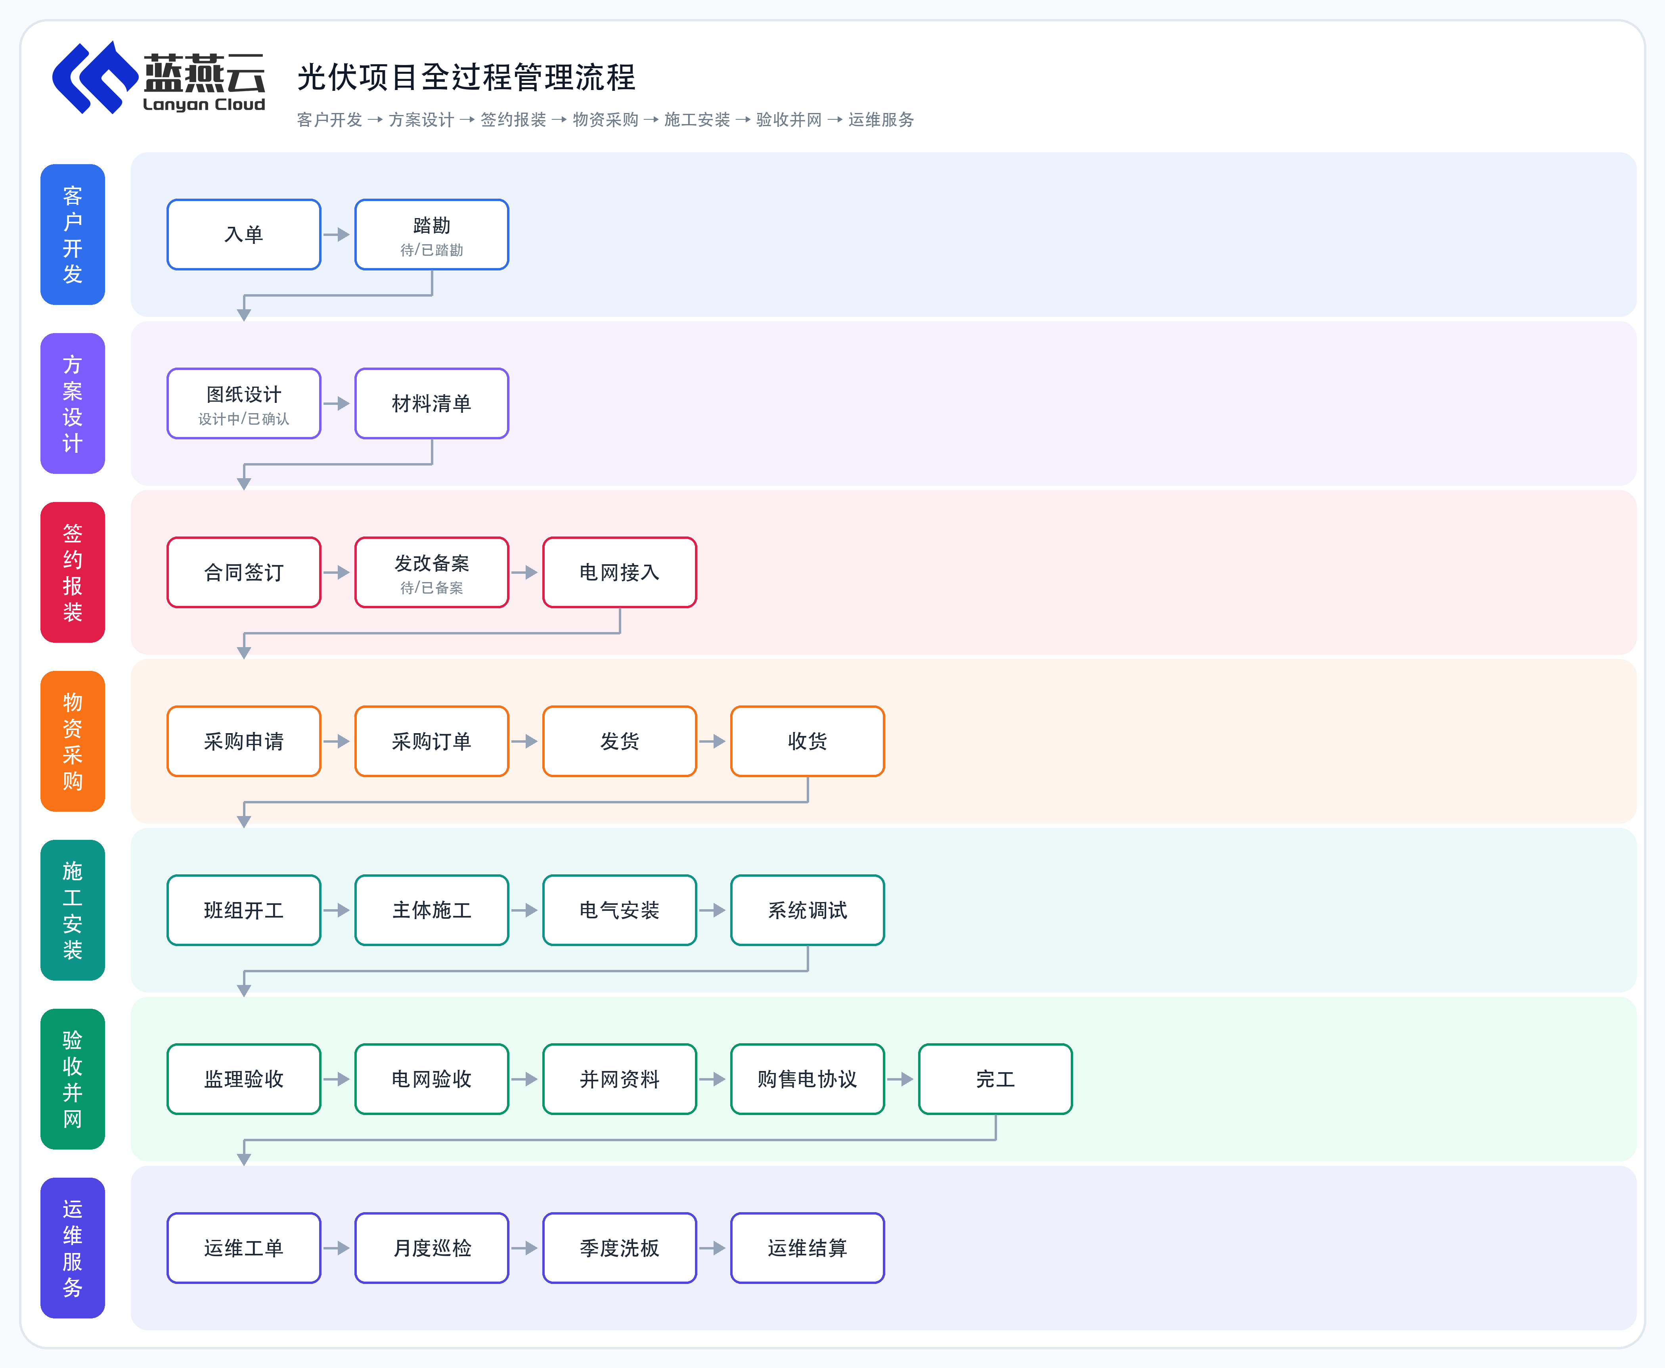Select the 购售电协议 box
1665x1368 pixels.
click(x=807, y=1079)
